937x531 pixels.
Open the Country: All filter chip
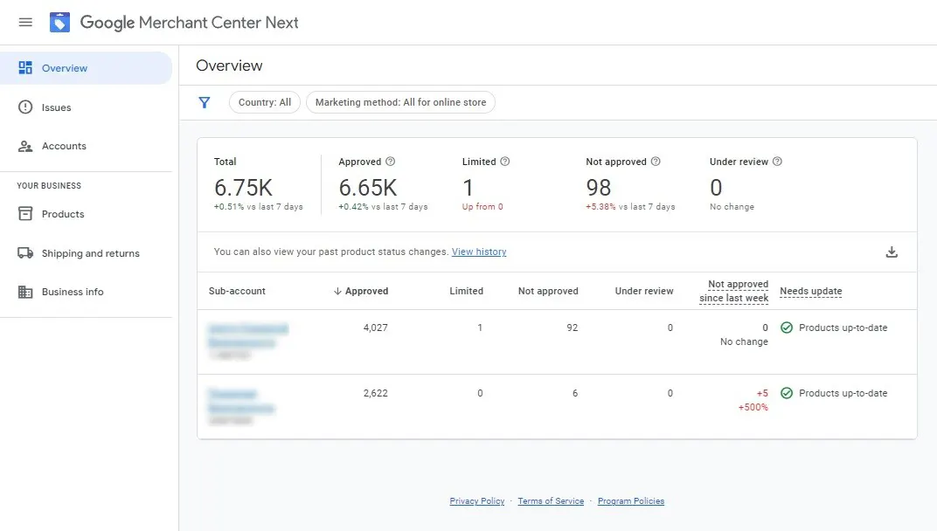point(265,102)
